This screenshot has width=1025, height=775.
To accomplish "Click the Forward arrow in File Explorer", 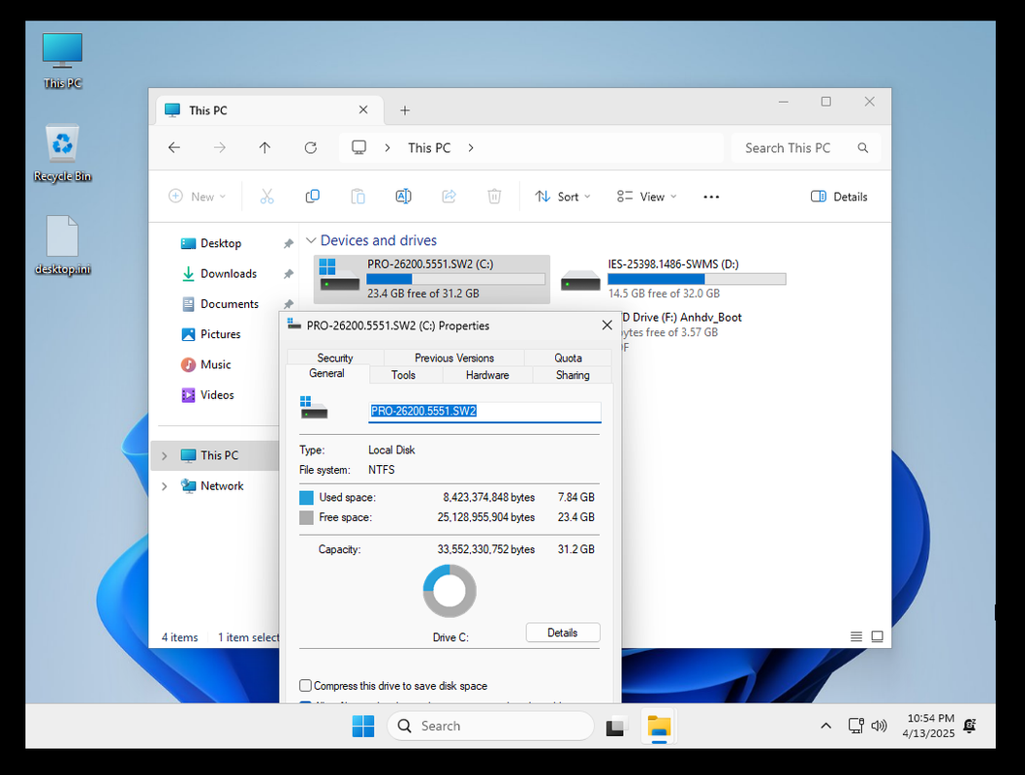I will [220, 147].
